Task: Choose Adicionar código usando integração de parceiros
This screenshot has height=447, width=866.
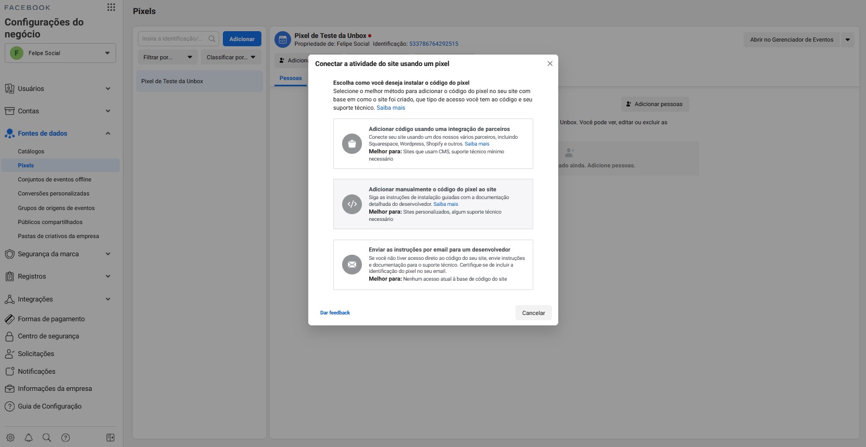Action: click(433, 144)
